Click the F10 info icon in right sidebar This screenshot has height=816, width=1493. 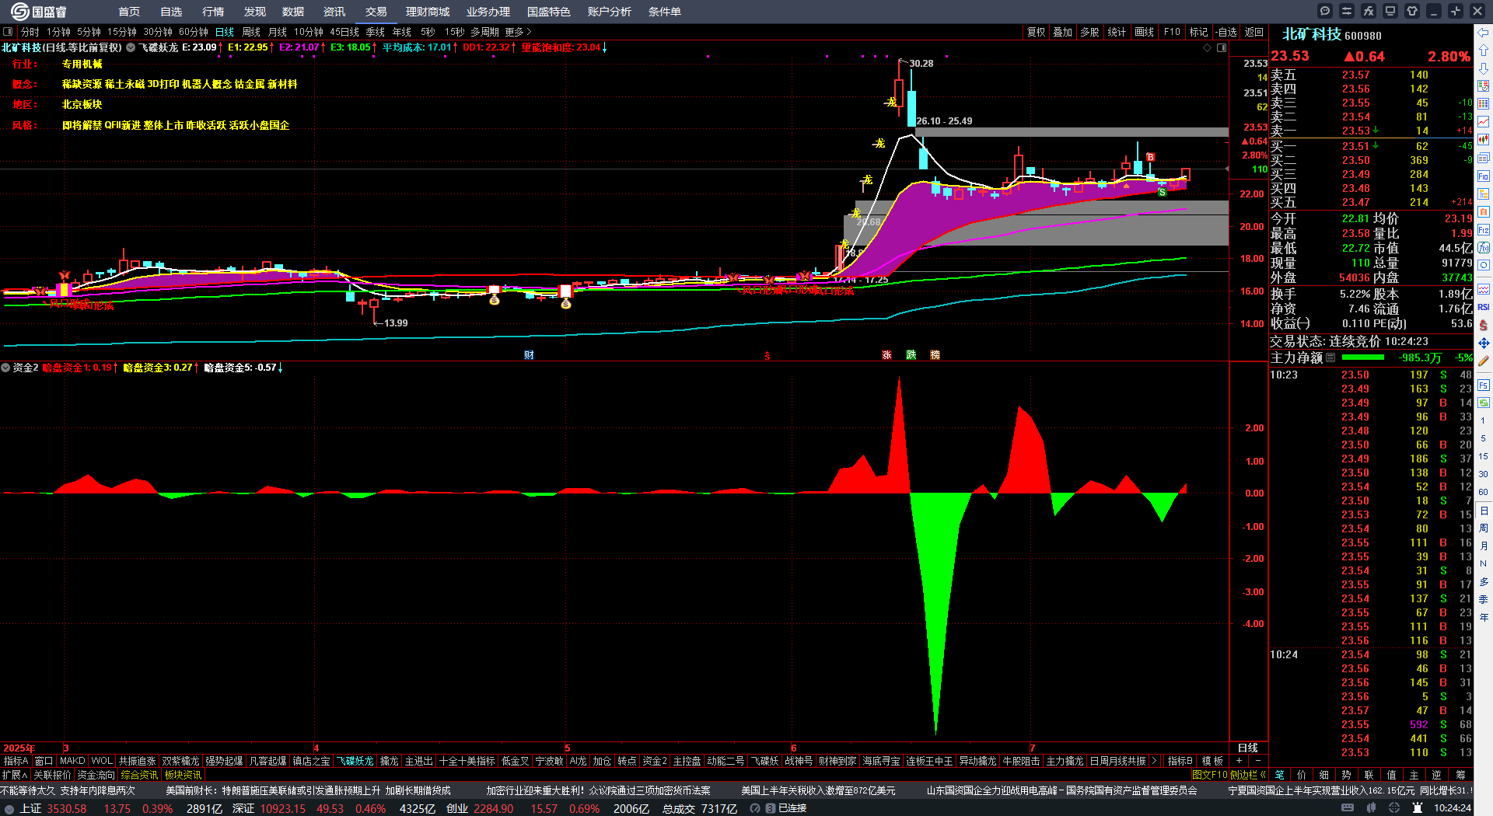(1484, 176)
